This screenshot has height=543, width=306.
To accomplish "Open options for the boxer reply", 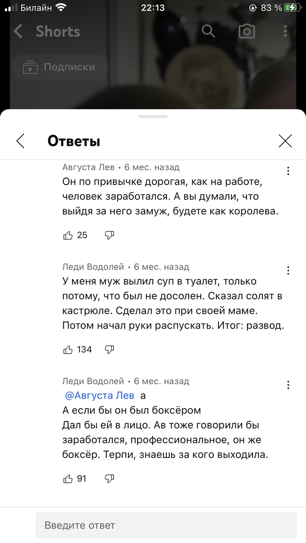I will (x=288, y=385).
